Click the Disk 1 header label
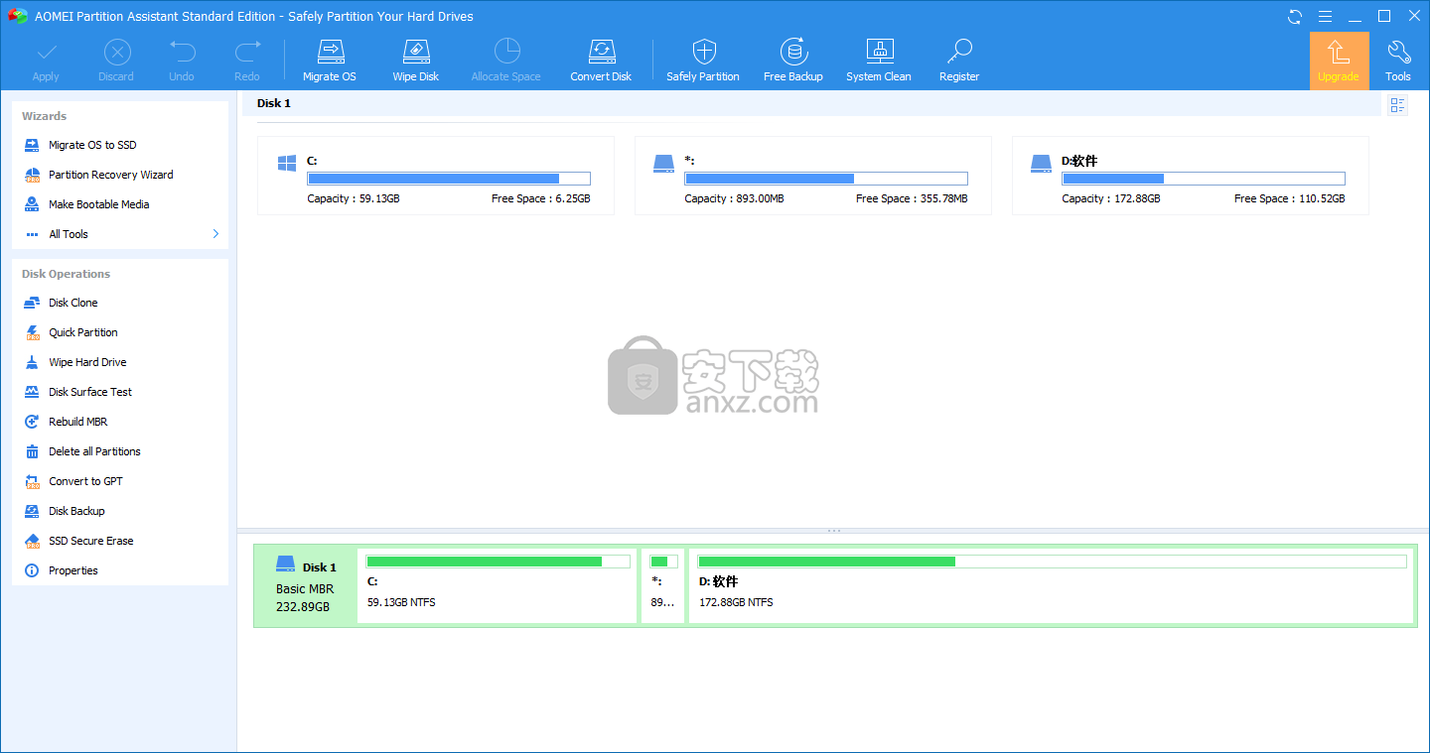Viewport: 1430px width, 753px height. (274, 103)
